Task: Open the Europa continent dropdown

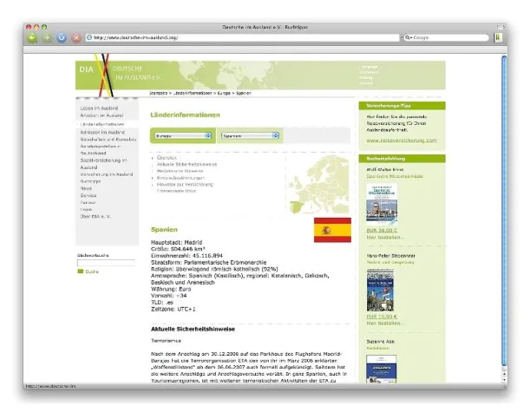Action: [183, 135]
